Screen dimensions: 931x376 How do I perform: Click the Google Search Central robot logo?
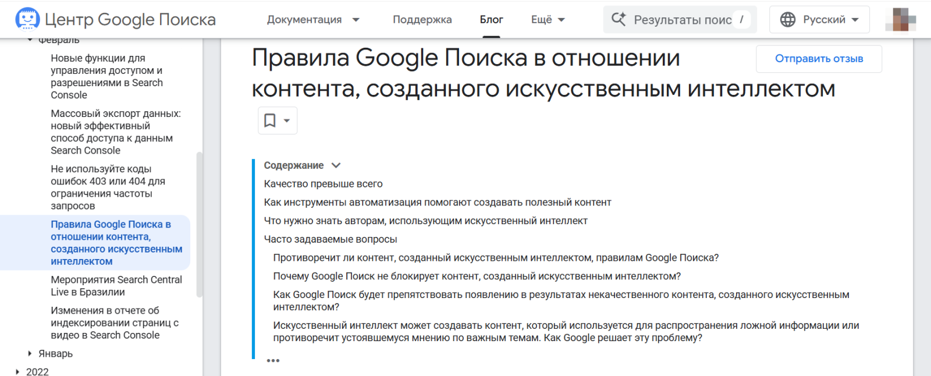click(x=27, y=19)
